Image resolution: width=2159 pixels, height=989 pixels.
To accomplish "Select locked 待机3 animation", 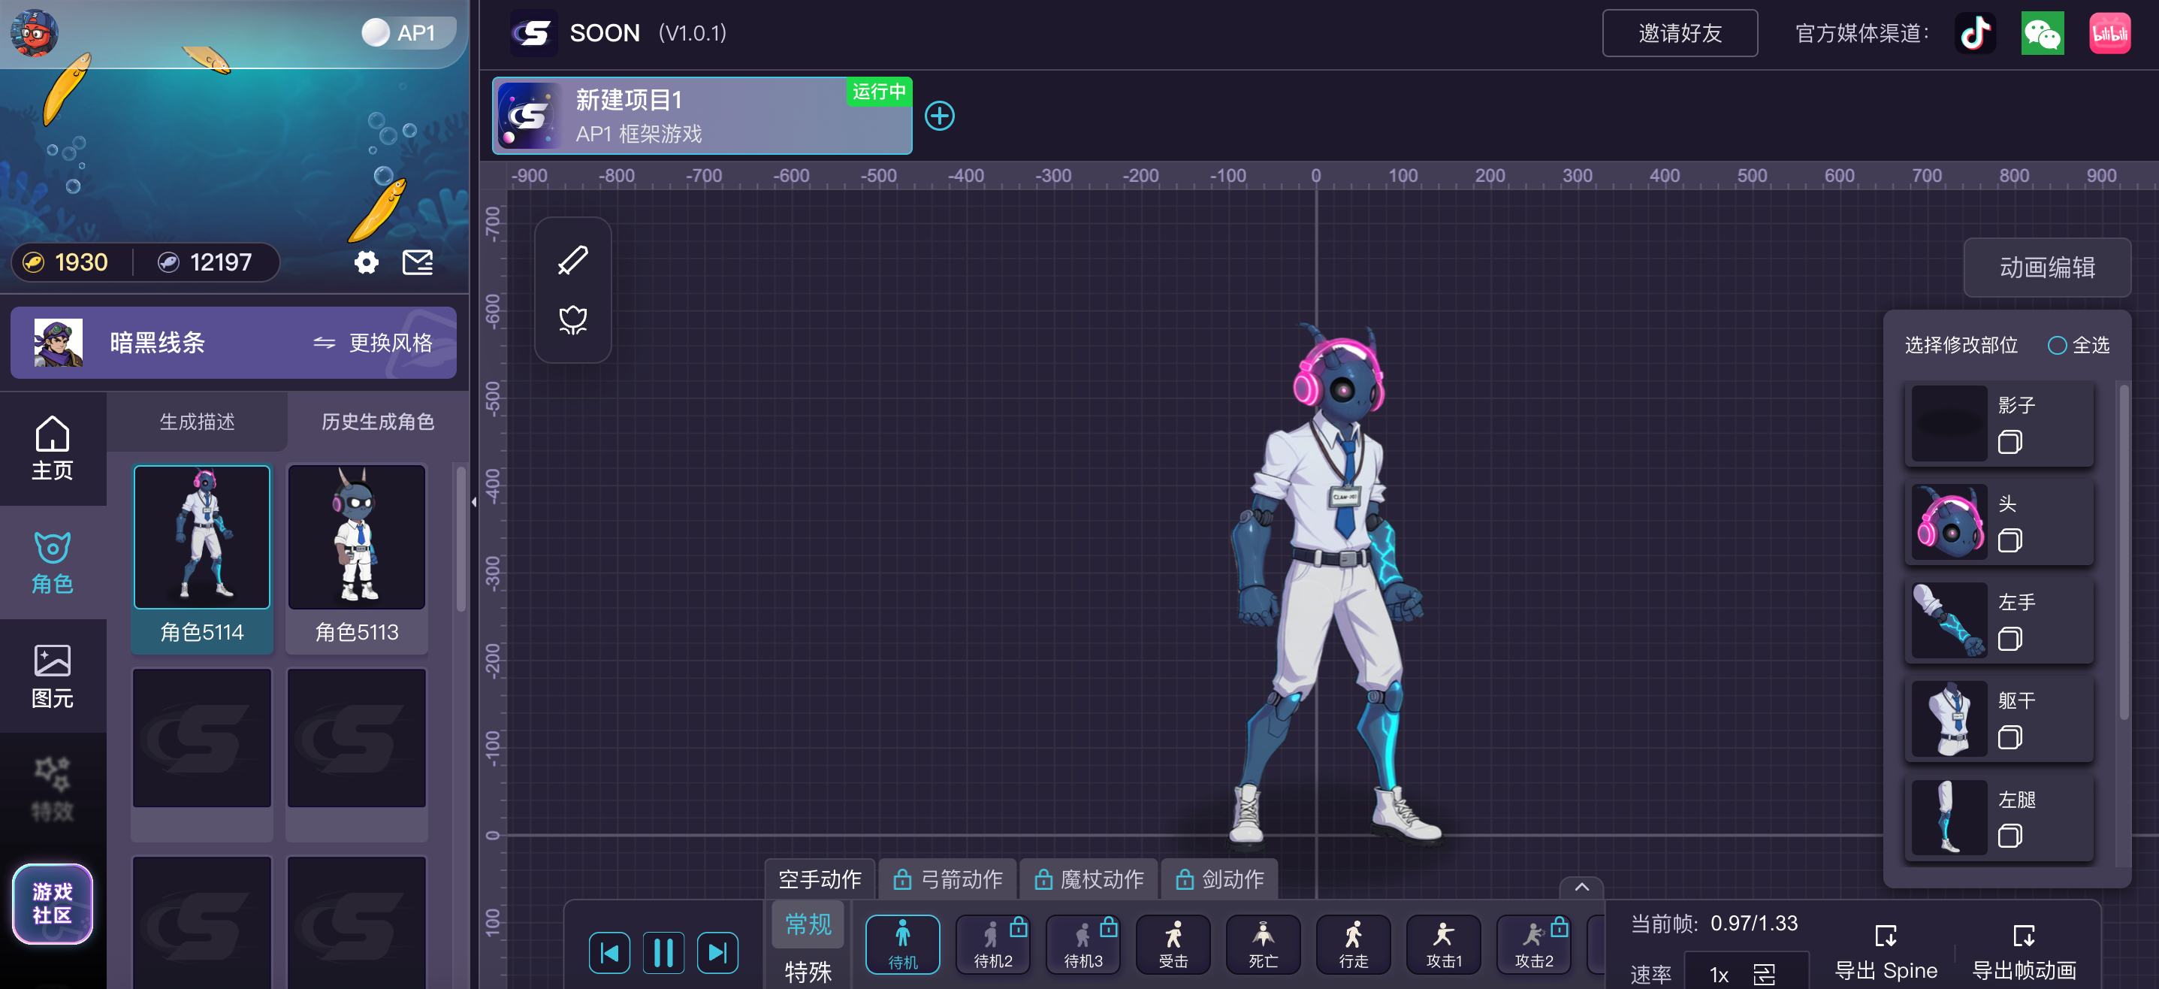I will 1083,944.
